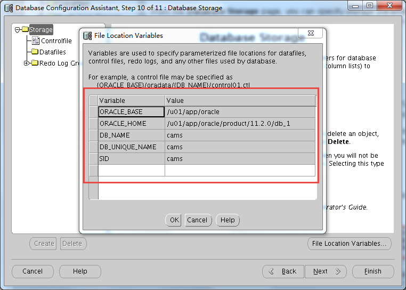Click the Database Configuration Assistant title icon
The height and width of the screenshot is (290, 406).
coord(9,8)
